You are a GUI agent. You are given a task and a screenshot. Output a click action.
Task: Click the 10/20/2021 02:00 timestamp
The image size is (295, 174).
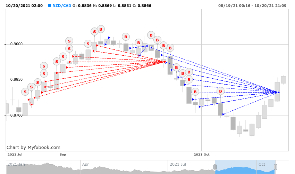click(24, 6)
